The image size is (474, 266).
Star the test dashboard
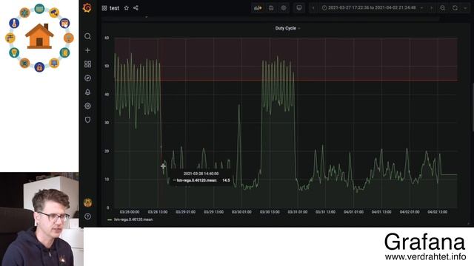coord(127,8)
